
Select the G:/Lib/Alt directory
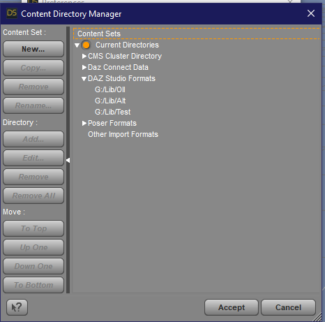[x=110, y=101]
